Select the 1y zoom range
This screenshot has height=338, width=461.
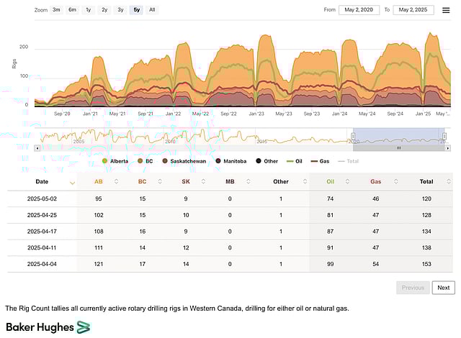point(88,10)
